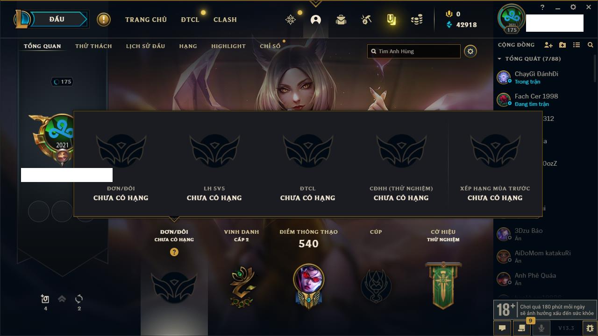598x336 pixels.
Task: Open the CLASH menu item
Action: [225, 20]
